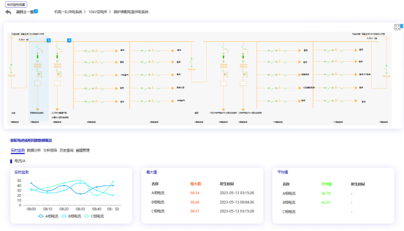The width and height of the screenshot is (404, 231).
Task: Click blue marker 1 beside 返回上一级
Action: tap(36, 11)
